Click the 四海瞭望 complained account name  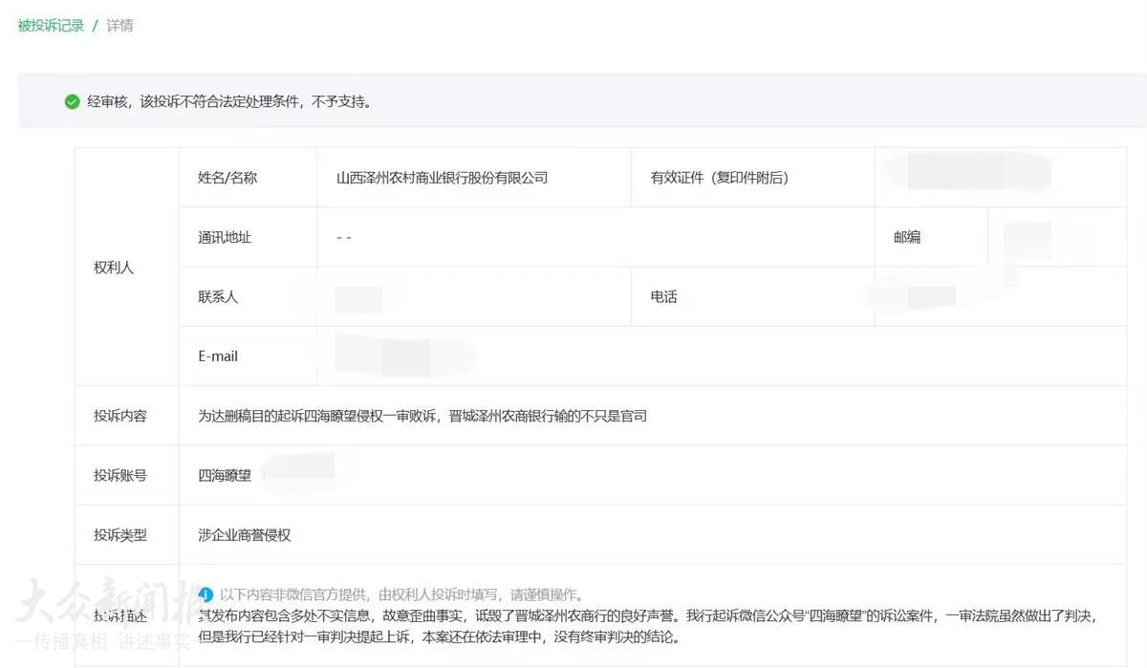coord(225,475)
